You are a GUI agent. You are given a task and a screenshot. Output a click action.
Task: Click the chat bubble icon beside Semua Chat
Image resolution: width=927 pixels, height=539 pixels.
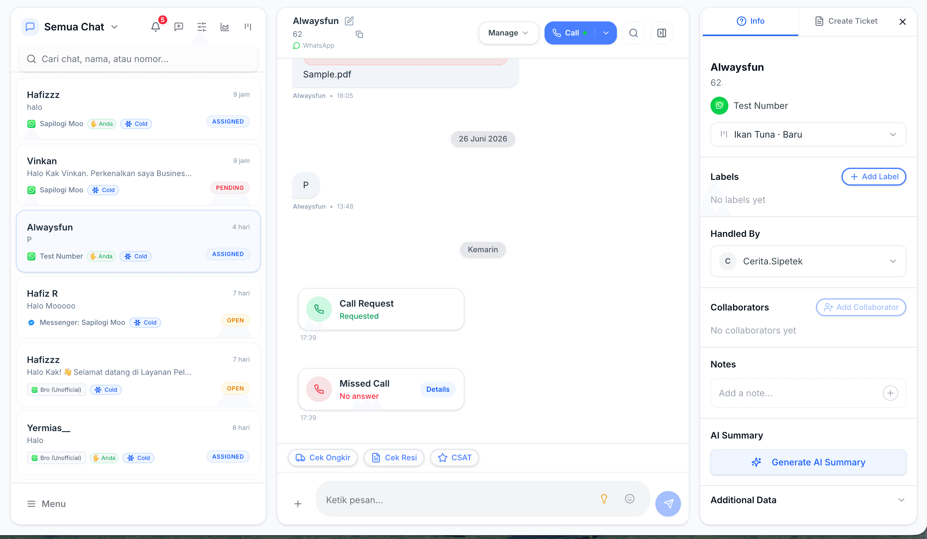[30, 27]
